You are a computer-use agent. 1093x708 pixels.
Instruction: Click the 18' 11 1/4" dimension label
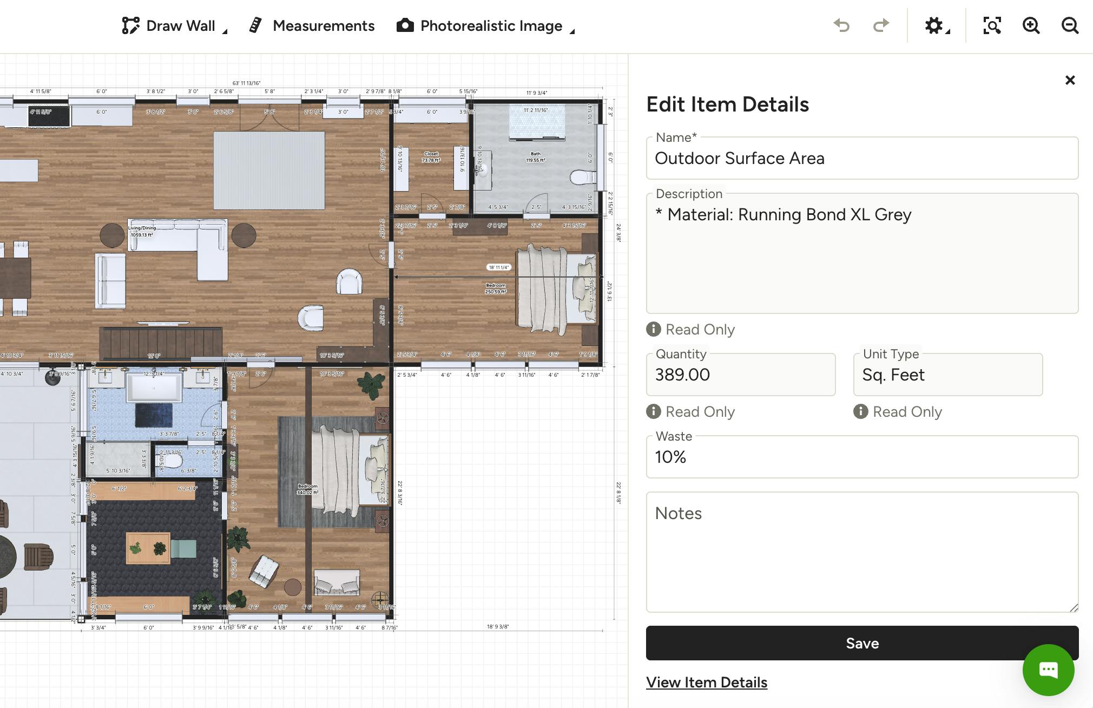click(499, 267)
